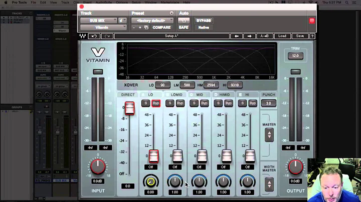This screenshot has height=202, width=361.
Task: Click the MASTER up/down stepper
Action: pyautogui.click(x=269, y=134)
